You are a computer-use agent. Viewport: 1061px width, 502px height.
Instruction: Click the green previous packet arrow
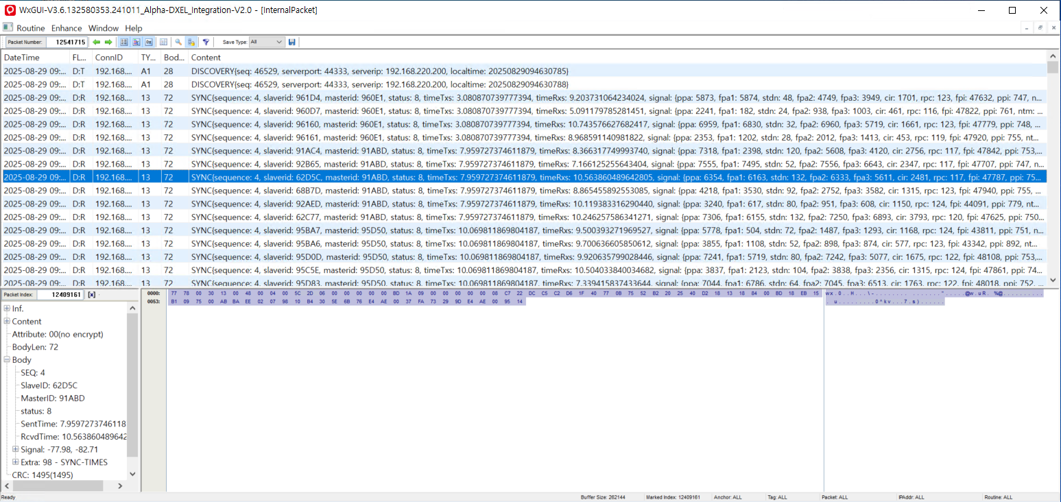97,43
